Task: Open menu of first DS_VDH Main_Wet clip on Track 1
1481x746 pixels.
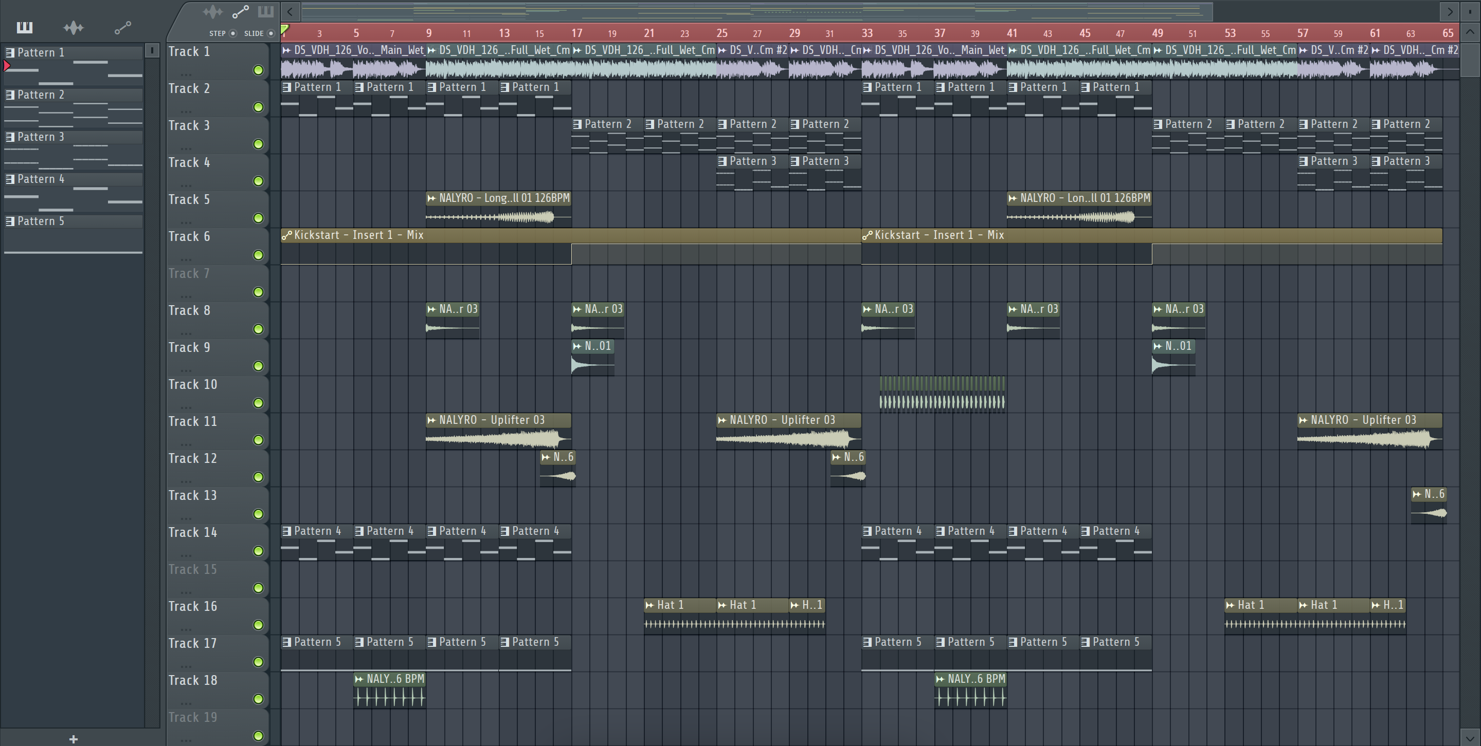Action: (x=286, y=50)
